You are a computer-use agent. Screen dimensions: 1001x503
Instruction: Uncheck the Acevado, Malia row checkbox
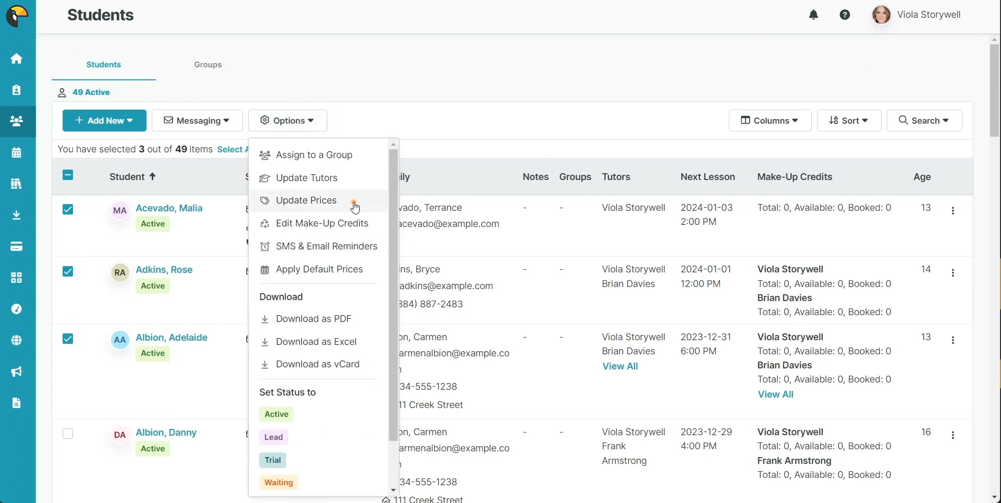coord(68,209)
